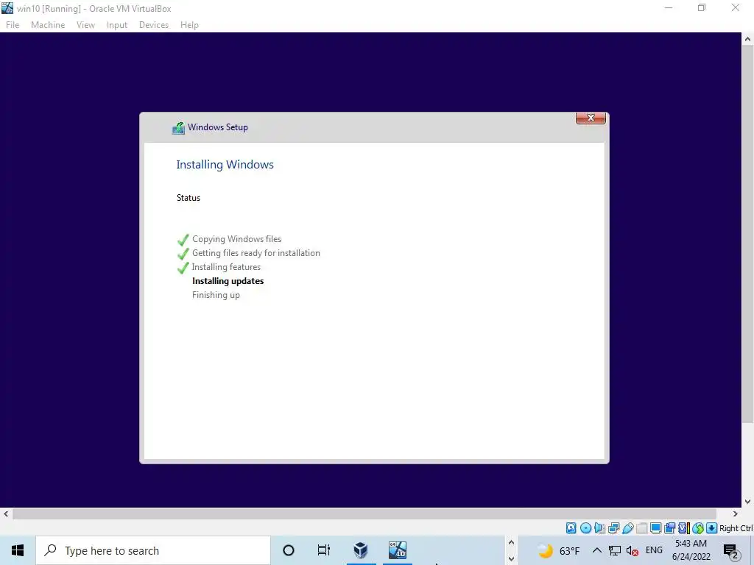Open the File menu
The width and height of the screenshot is (754, 565).
[13, 25]
